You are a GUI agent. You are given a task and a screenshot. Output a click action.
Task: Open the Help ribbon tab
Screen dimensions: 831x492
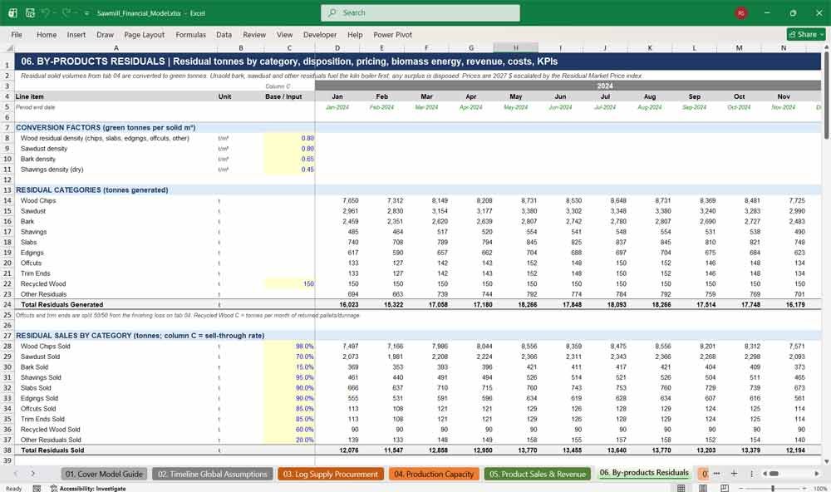355,34
